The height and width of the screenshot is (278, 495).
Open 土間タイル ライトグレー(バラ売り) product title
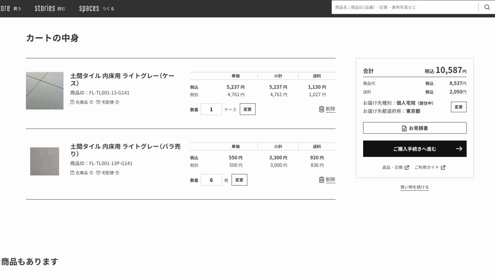point(126,150)
